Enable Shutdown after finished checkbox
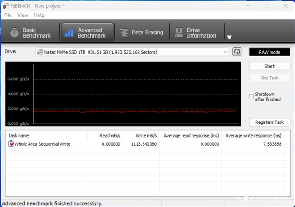The height and width of the screenshot is (207, 295). pos(251,97)
